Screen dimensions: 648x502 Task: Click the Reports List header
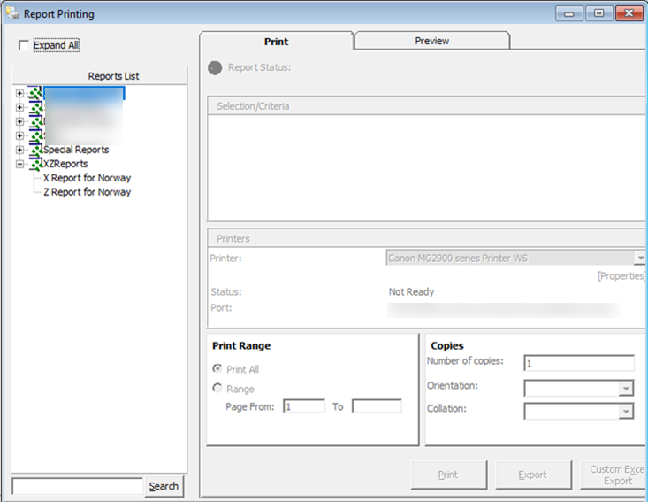pos(100,76)
